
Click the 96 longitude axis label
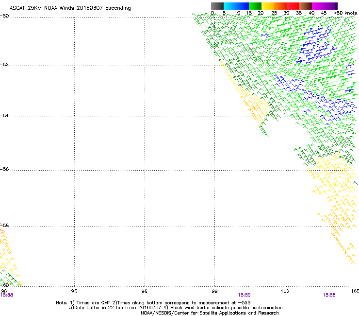tap(145, 291)
